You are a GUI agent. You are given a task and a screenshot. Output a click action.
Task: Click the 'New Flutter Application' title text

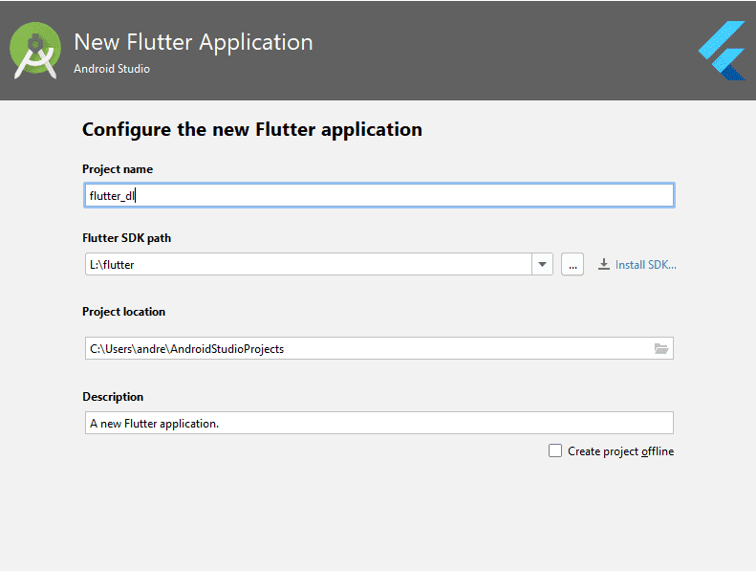193,42
